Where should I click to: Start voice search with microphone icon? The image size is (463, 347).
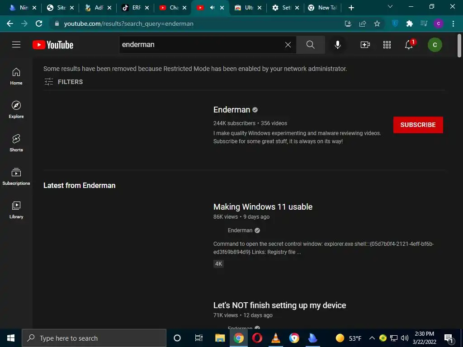tap(337, 45)
